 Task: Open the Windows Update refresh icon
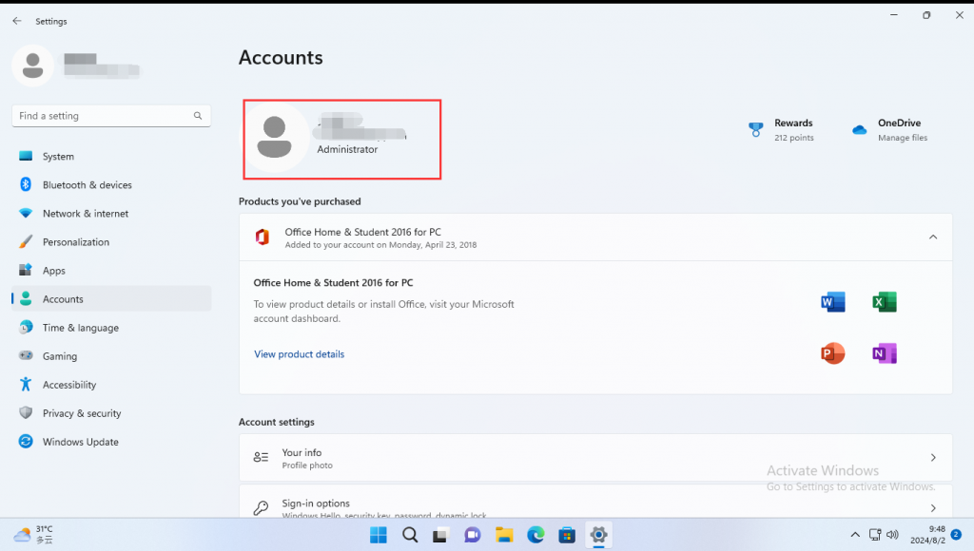[26, 441]
